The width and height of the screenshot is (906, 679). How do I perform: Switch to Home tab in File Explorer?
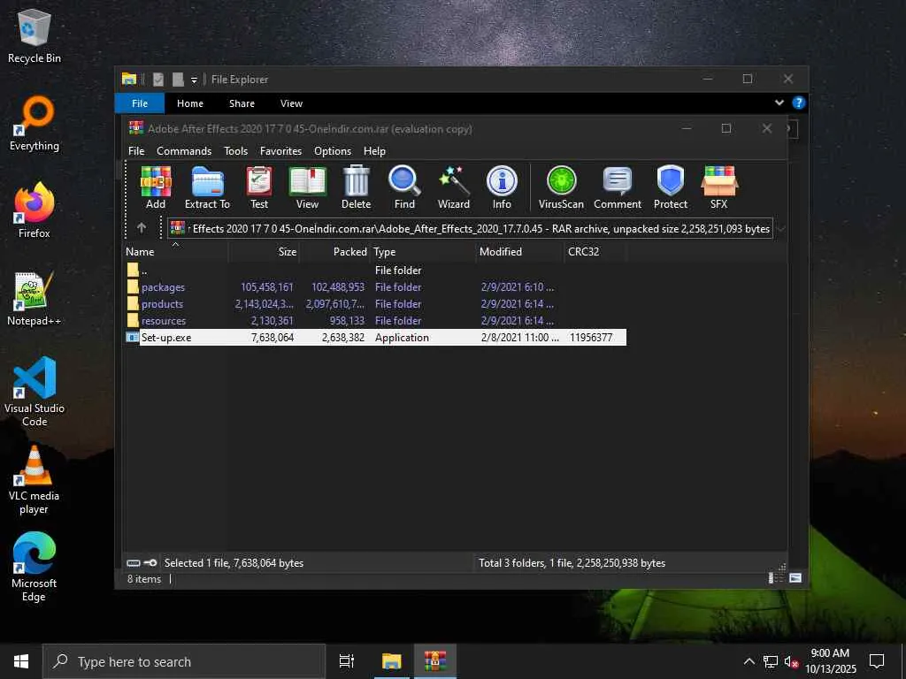point(190,103)
